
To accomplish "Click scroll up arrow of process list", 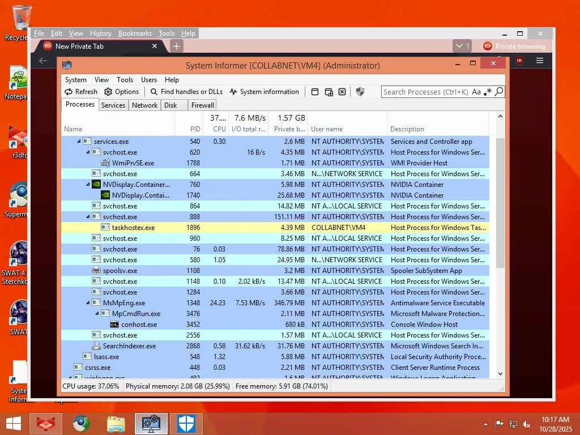I will (500, 117).
